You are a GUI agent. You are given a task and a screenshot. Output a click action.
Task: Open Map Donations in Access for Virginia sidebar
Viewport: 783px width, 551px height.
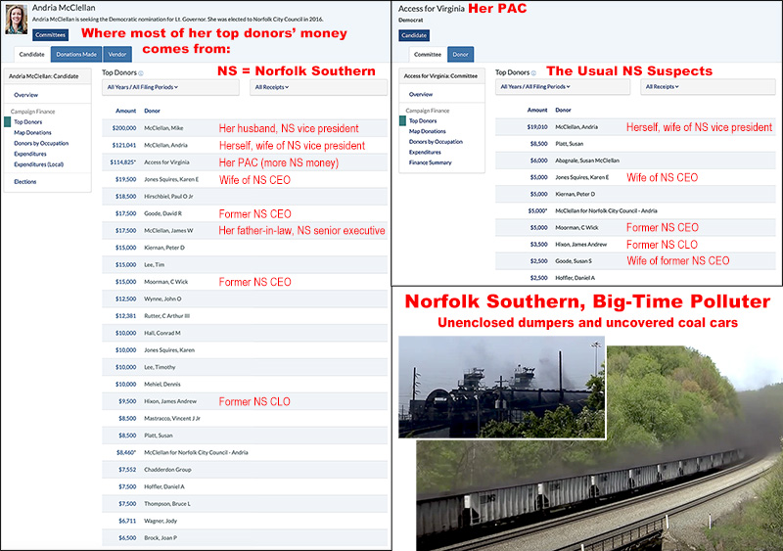point(428,131)
